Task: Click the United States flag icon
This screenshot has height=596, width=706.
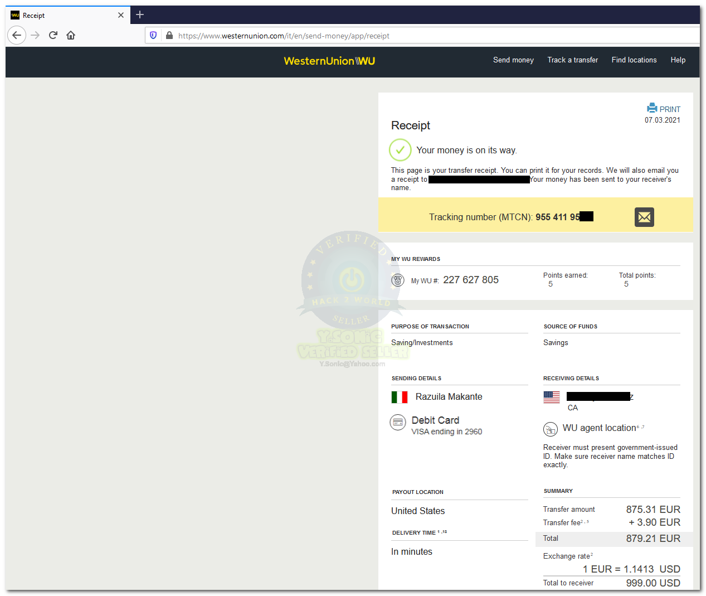Action: tap(552, 397)
